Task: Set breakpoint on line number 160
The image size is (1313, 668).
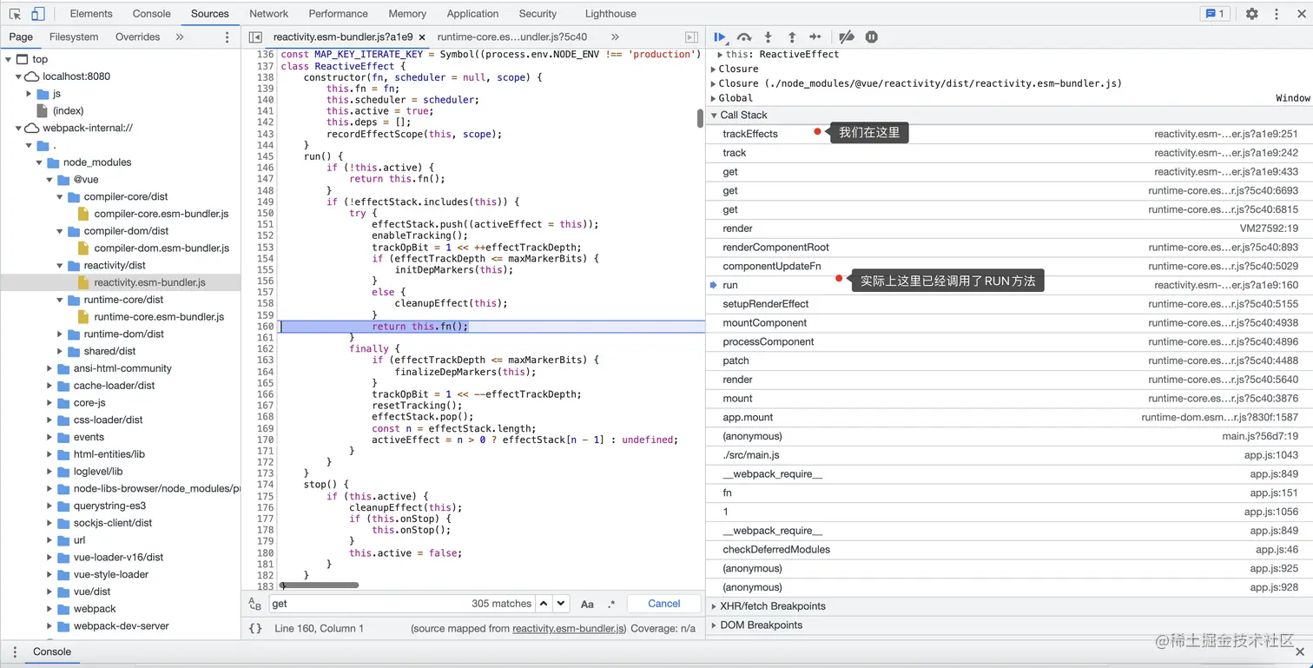Action: (265, 327)
